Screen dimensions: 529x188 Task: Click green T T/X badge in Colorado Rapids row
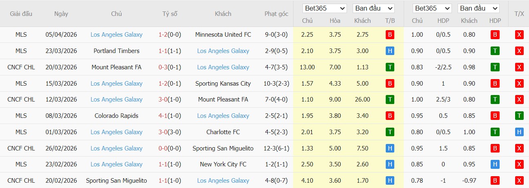519,116
